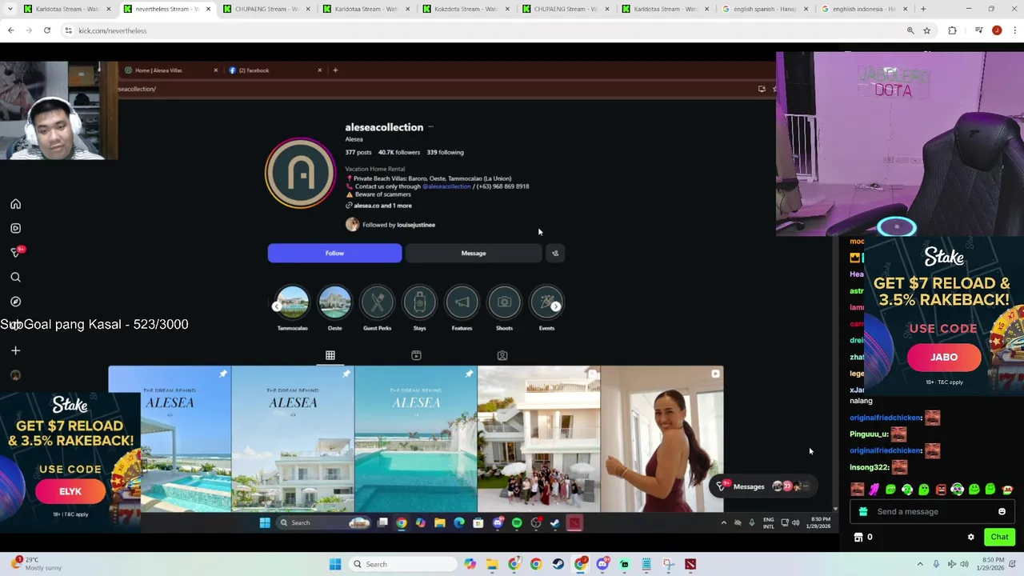Bookmark this page with the star icon
The image size is (1024, 576).
click(x=926, y=30)
